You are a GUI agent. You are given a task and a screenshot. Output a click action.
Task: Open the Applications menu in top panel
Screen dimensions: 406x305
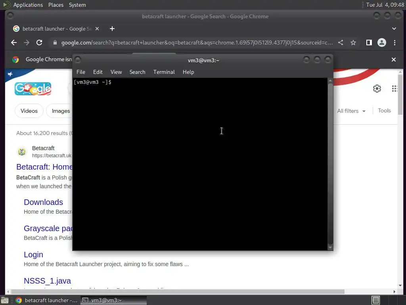(28, 5)
